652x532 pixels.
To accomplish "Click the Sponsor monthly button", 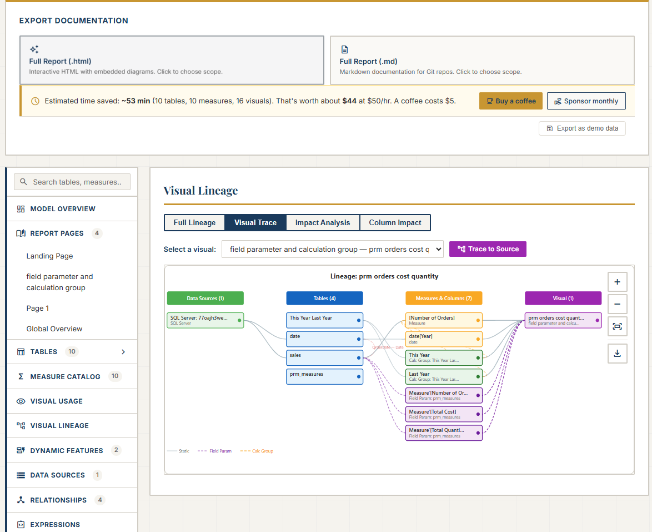I will coord(586,101).
